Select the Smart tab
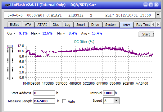 coord(81,25)
